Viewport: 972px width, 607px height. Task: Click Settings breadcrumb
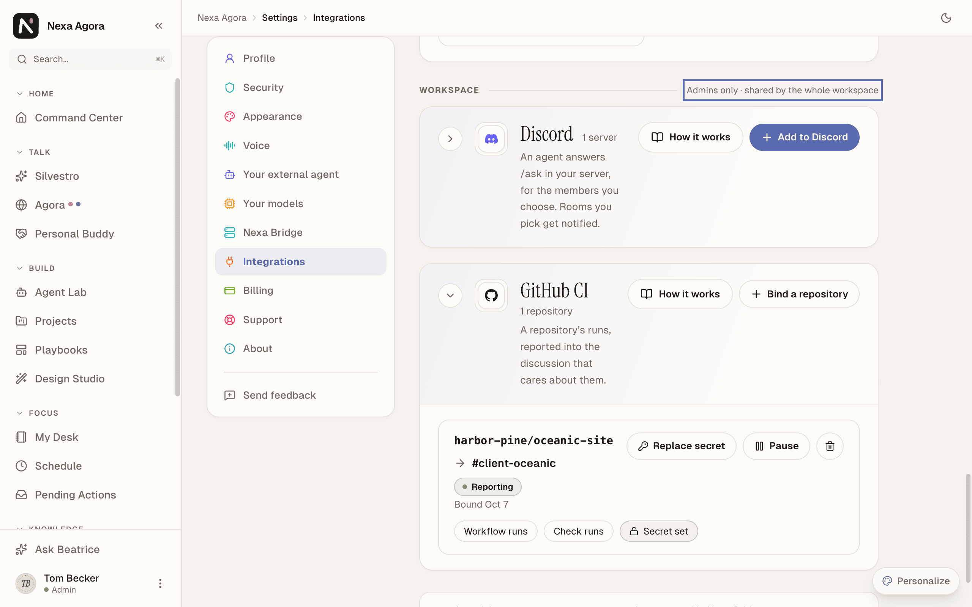[x=279, y=18]
